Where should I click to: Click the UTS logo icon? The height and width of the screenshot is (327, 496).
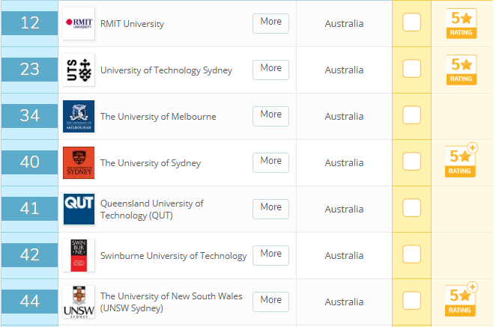point(79,70)
